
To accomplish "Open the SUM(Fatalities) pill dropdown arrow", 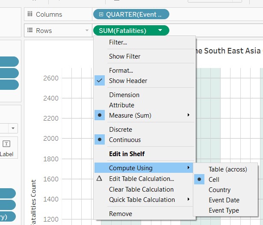I will point(160,30).
